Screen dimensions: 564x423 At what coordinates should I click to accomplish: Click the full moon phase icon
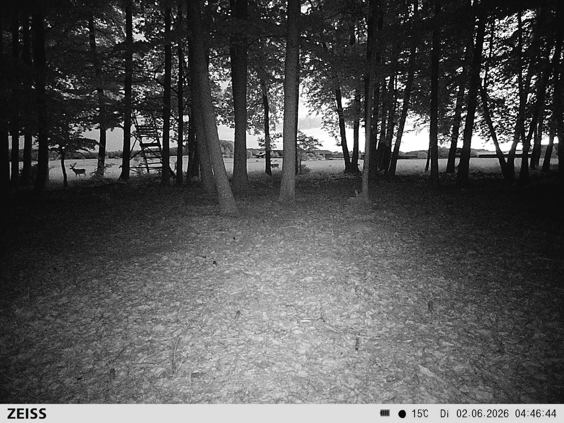point(402,414)
